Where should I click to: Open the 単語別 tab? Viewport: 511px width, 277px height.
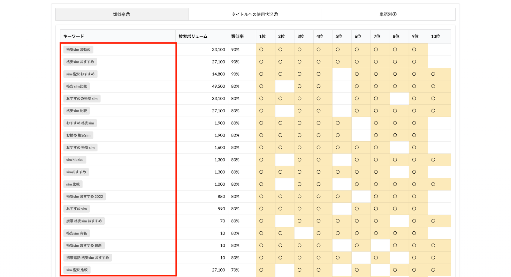pyautogui.click(x=389, y=14)
